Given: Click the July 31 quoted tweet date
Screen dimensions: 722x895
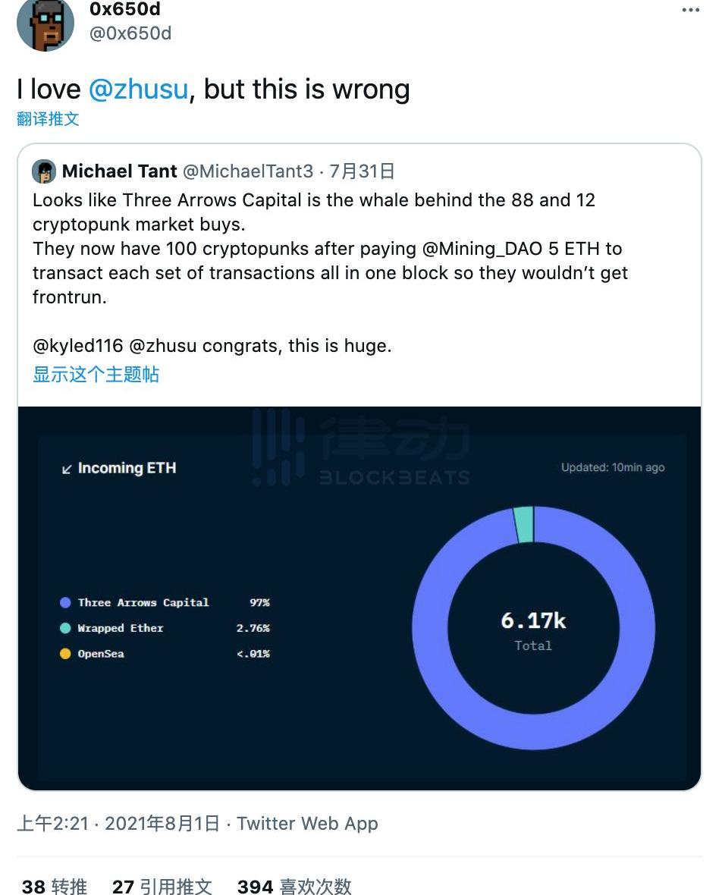Looking at the screenshot, I should tap(362, 171).
